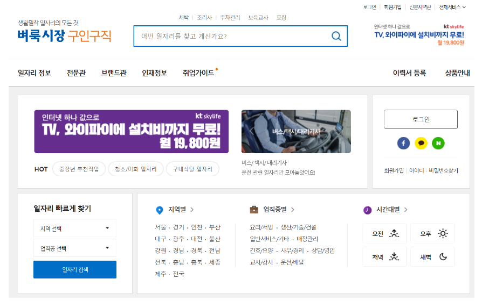Click the briefcase icon beside 업직종별
Viewport: 489px width, 301px height.
coord(254,210)
